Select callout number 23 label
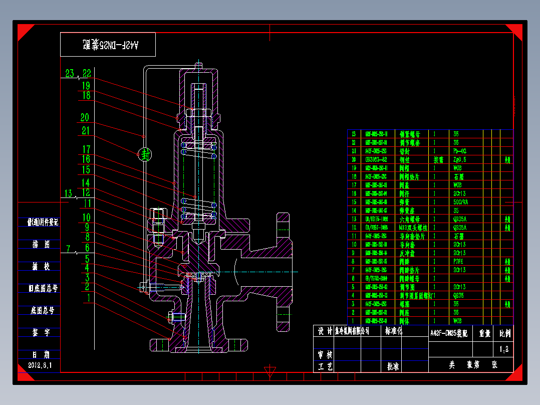This screenshot has height=405, width=540. click(x=70, y=73)
